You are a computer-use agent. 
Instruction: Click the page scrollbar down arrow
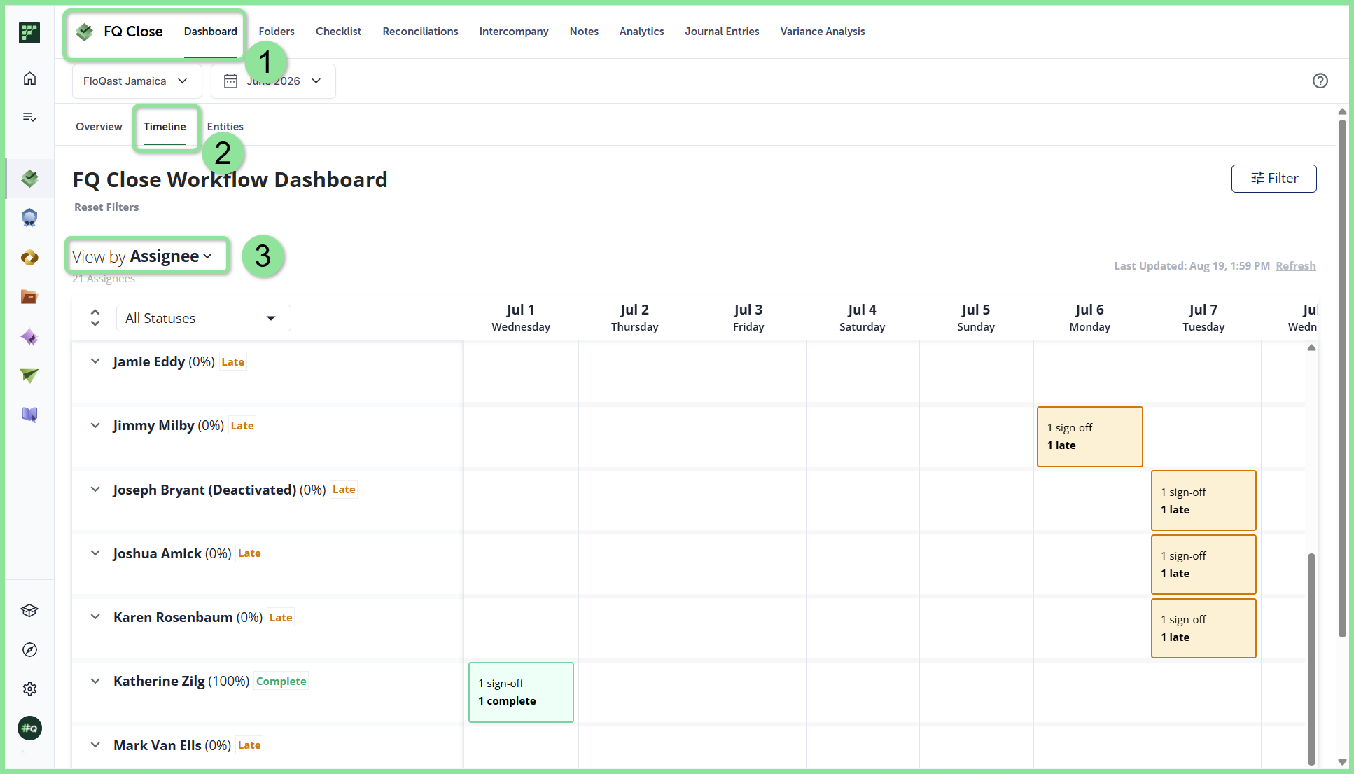pyautogui.click(x=1342, y=762)
